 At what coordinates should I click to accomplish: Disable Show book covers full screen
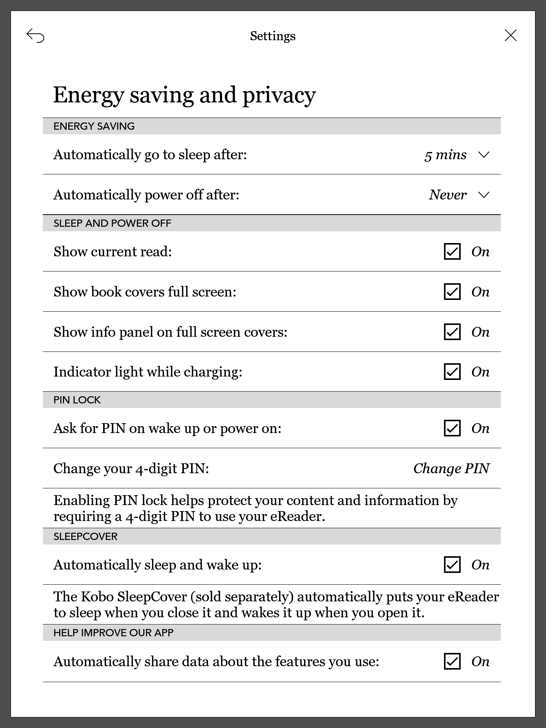pos(452,292)
